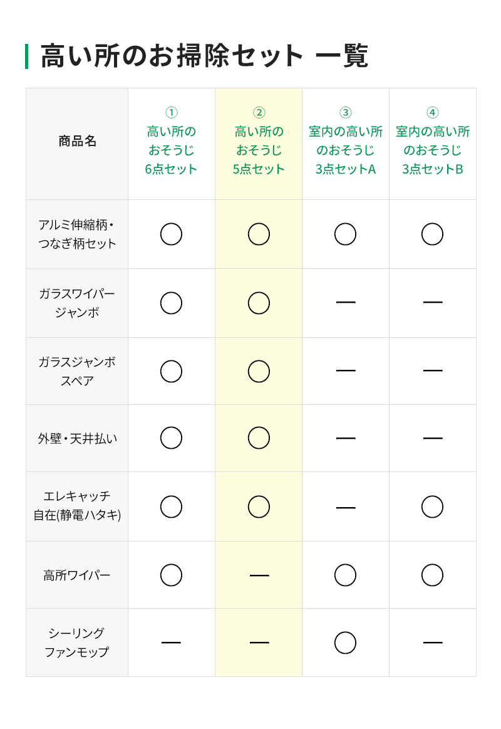Click the dash for 5点セット 高所ワイパー row

click(259, 575)
